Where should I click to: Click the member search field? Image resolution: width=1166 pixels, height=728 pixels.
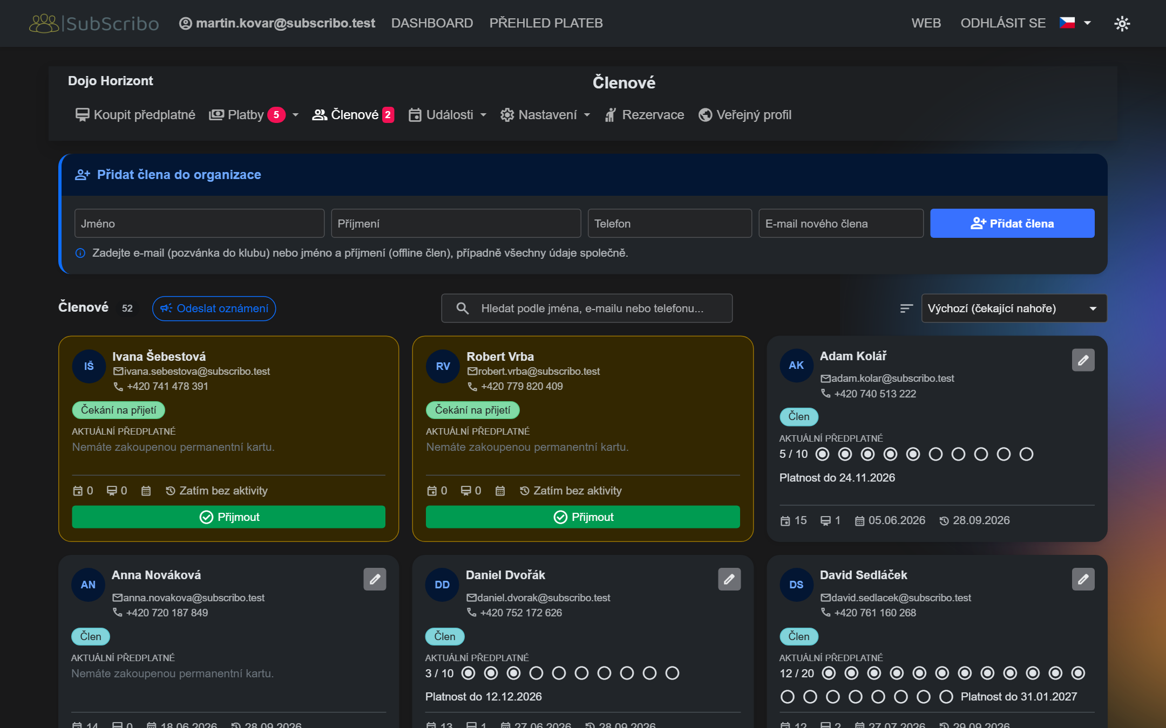pos(587,308)
